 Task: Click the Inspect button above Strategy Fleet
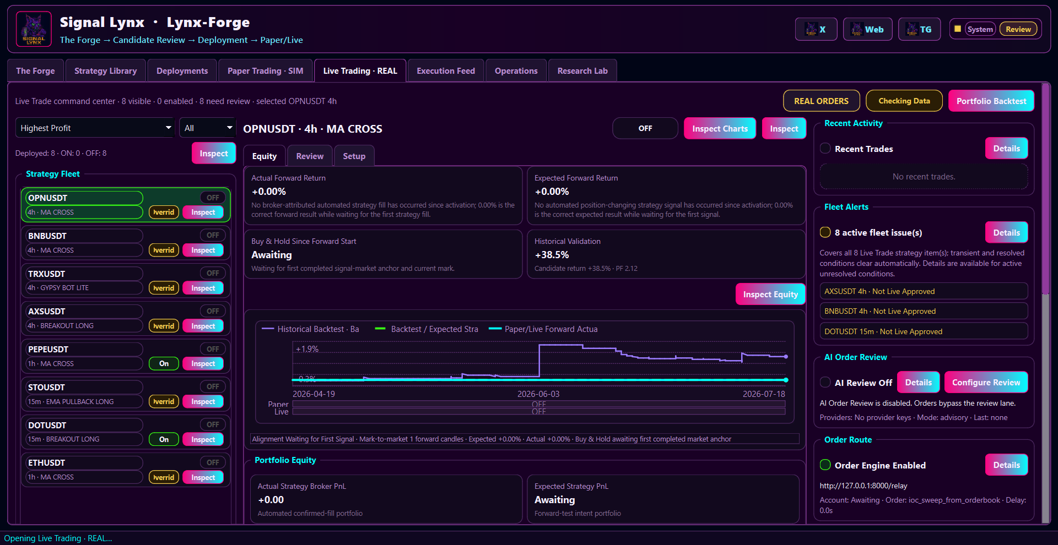[214, 153]
